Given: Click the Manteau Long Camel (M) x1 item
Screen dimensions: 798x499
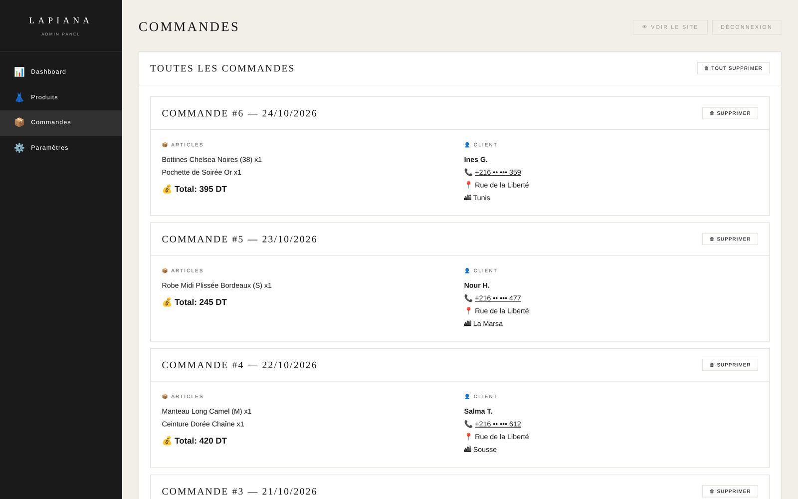Looking at the screenshot, I should click(206, 411).
